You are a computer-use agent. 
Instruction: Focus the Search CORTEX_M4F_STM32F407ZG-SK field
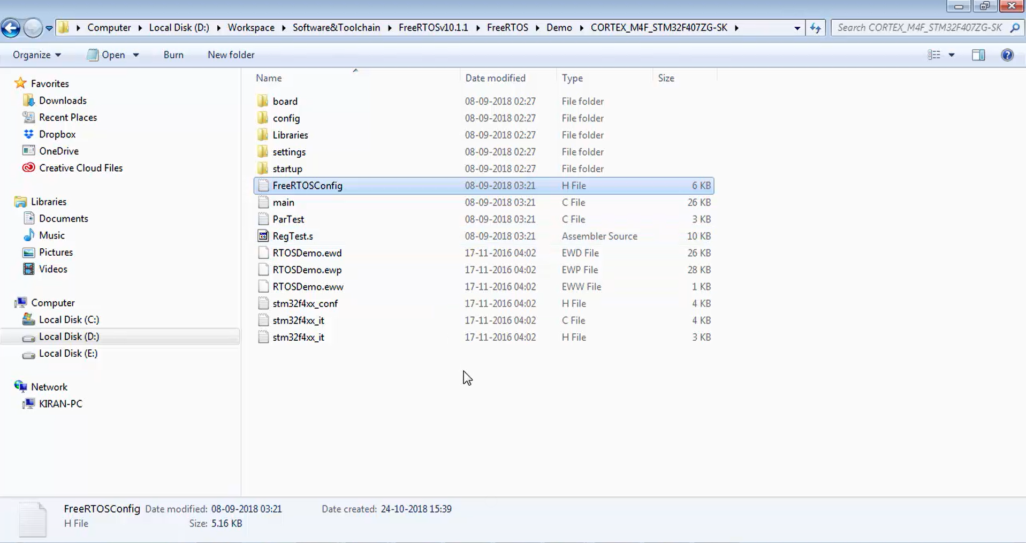click(921, 28)
